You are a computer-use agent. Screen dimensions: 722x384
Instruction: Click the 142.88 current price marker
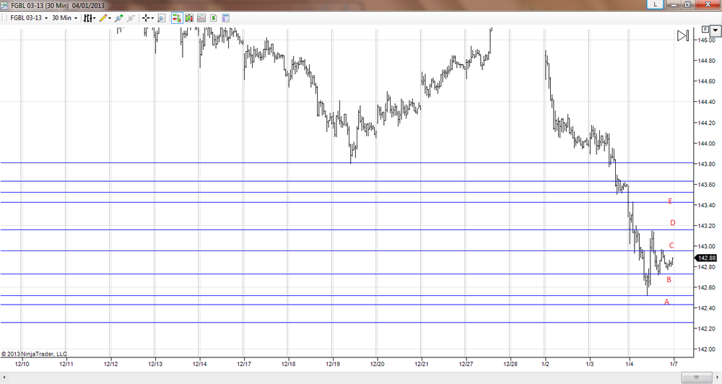point(706,258)
